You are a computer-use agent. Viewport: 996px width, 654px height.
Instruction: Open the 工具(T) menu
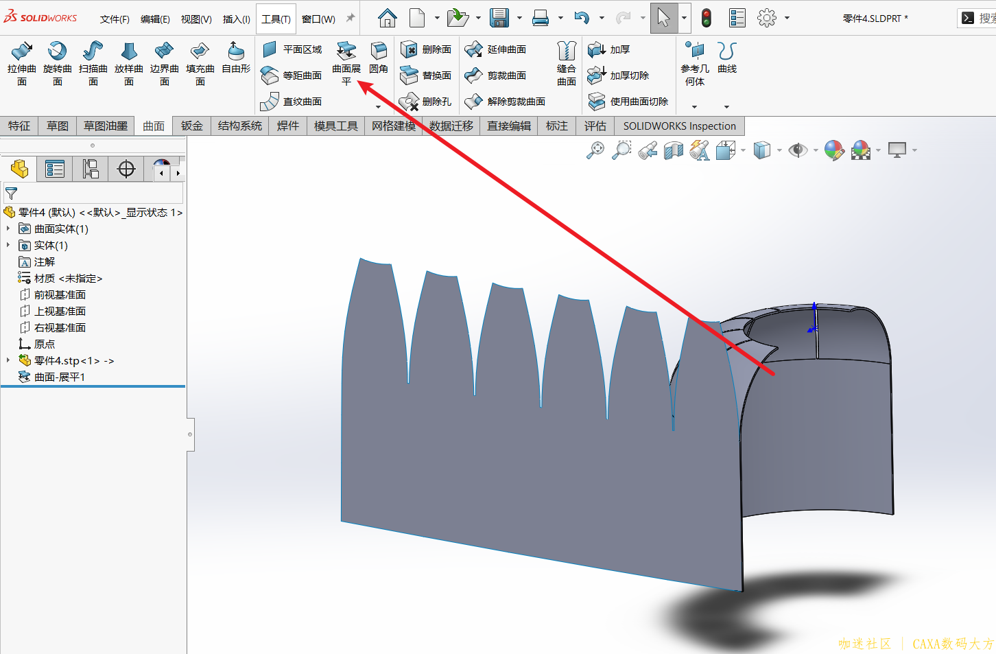(276, 19)
